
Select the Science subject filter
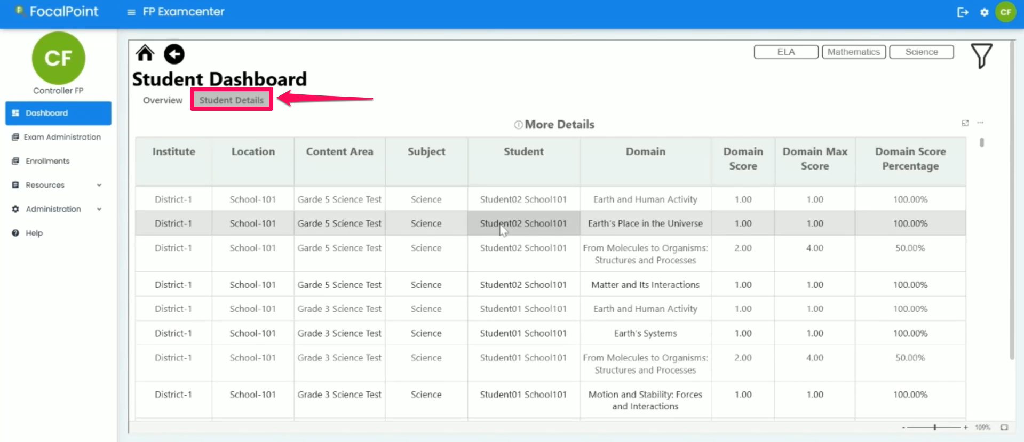[x=922, y=52]
